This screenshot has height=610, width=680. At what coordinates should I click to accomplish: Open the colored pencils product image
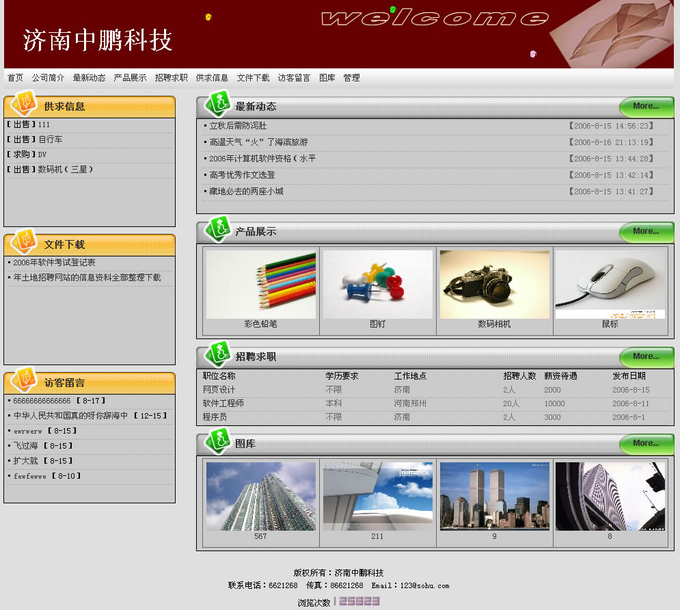coord(261,284)
